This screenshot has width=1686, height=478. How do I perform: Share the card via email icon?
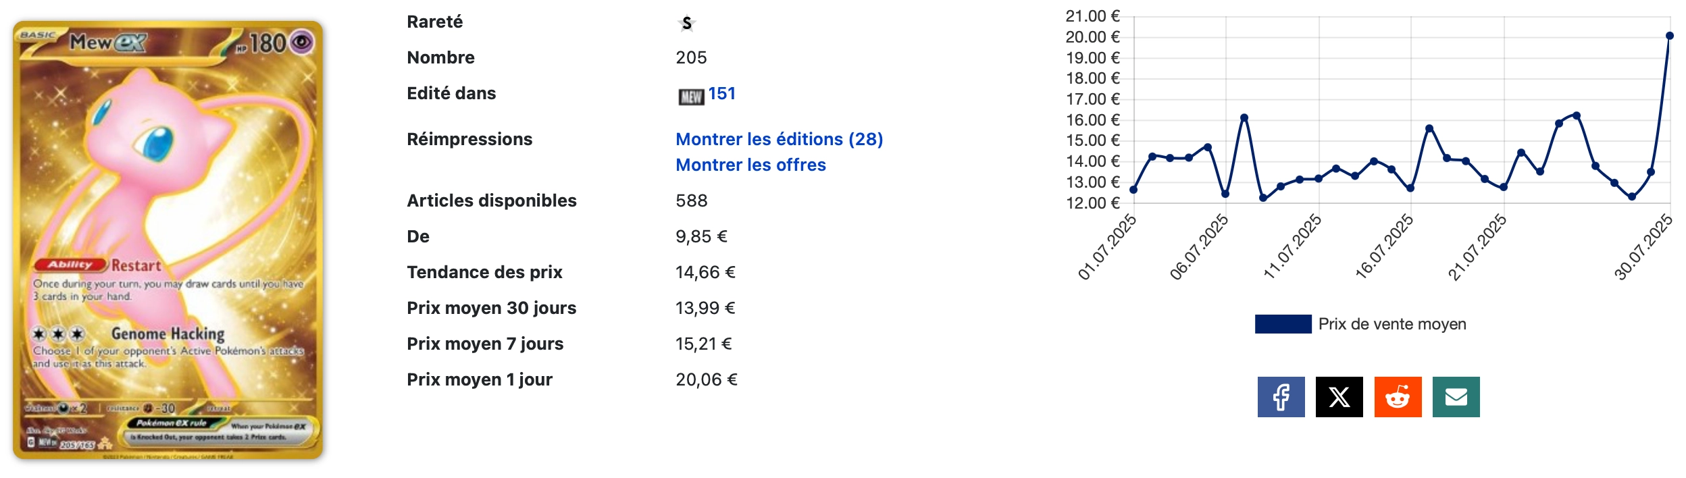(x=1456, y=397)
